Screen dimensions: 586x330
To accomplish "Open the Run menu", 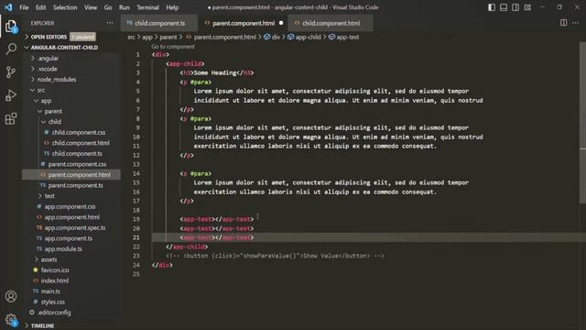I will pos(125,7).
